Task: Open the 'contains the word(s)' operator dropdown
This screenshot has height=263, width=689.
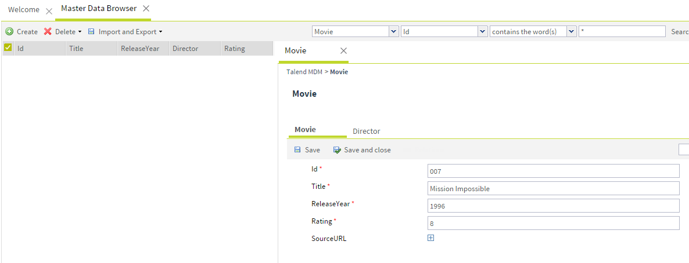Action: [572, 32]
